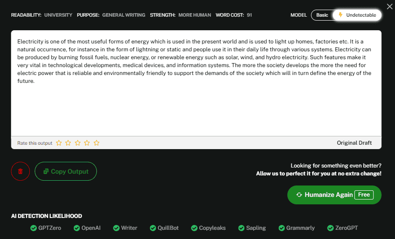Rate output four stars
395x239 pixels.
[87, 143]
